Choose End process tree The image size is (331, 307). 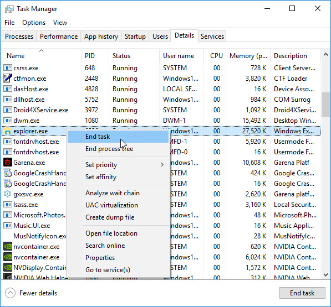pyautogui.click(x=118, y=149)
